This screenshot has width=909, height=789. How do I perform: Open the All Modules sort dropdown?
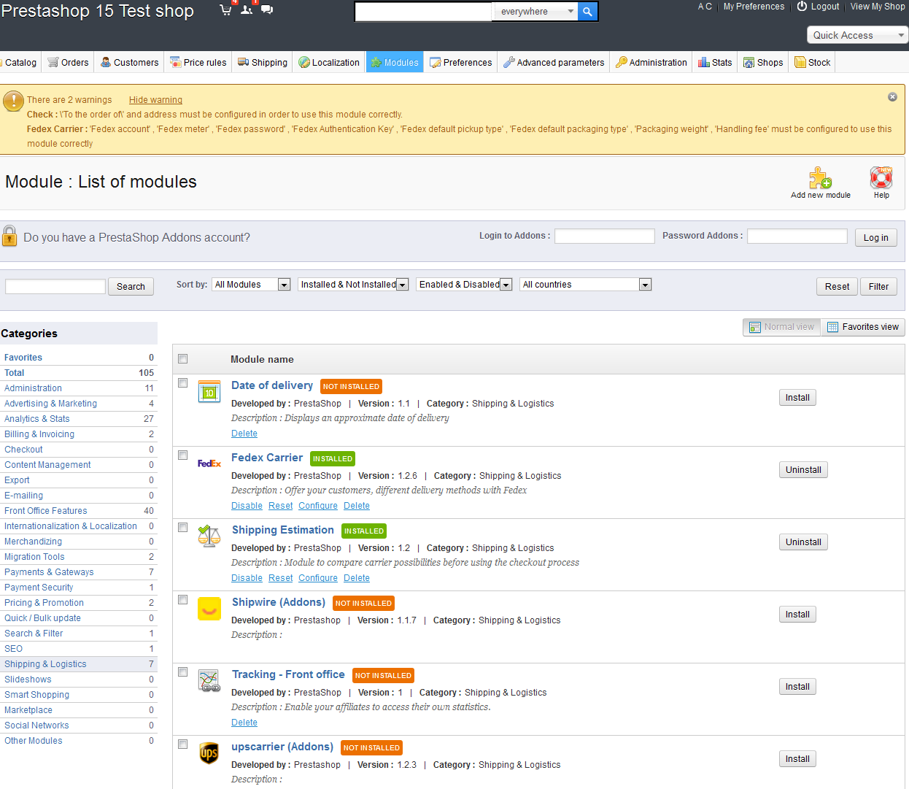click(252, 285)
